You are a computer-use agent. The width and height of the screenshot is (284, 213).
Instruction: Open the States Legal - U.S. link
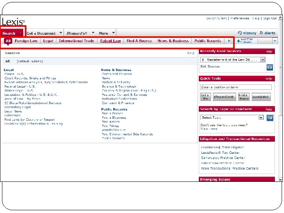coord(19,91)
